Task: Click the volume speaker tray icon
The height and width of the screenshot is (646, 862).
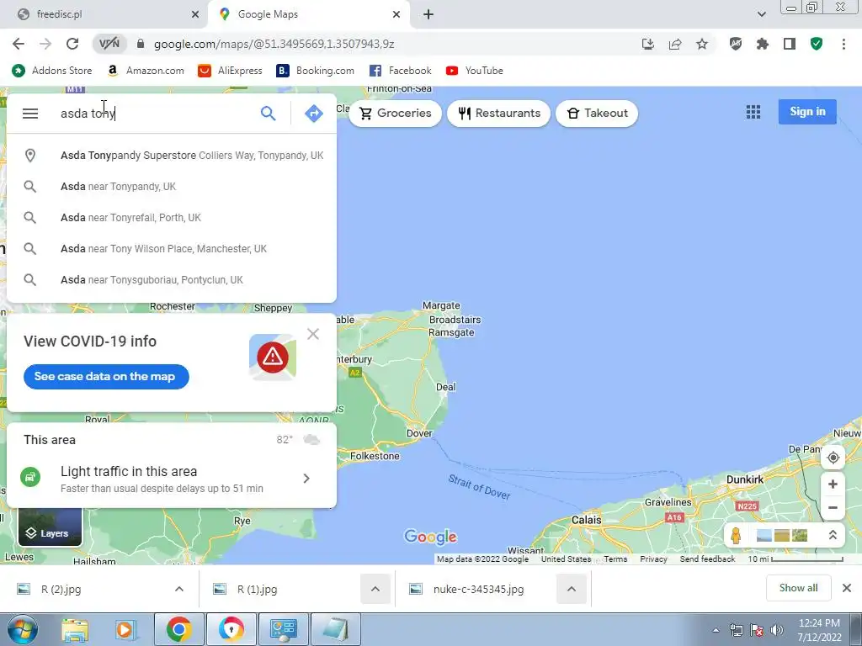Action: click(x=776, y=630)
